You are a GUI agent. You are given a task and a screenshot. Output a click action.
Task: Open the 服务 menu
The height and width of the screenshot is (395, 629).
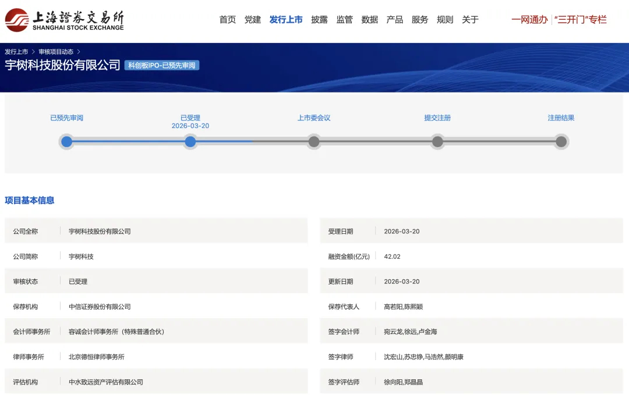[x=420, y=19]
